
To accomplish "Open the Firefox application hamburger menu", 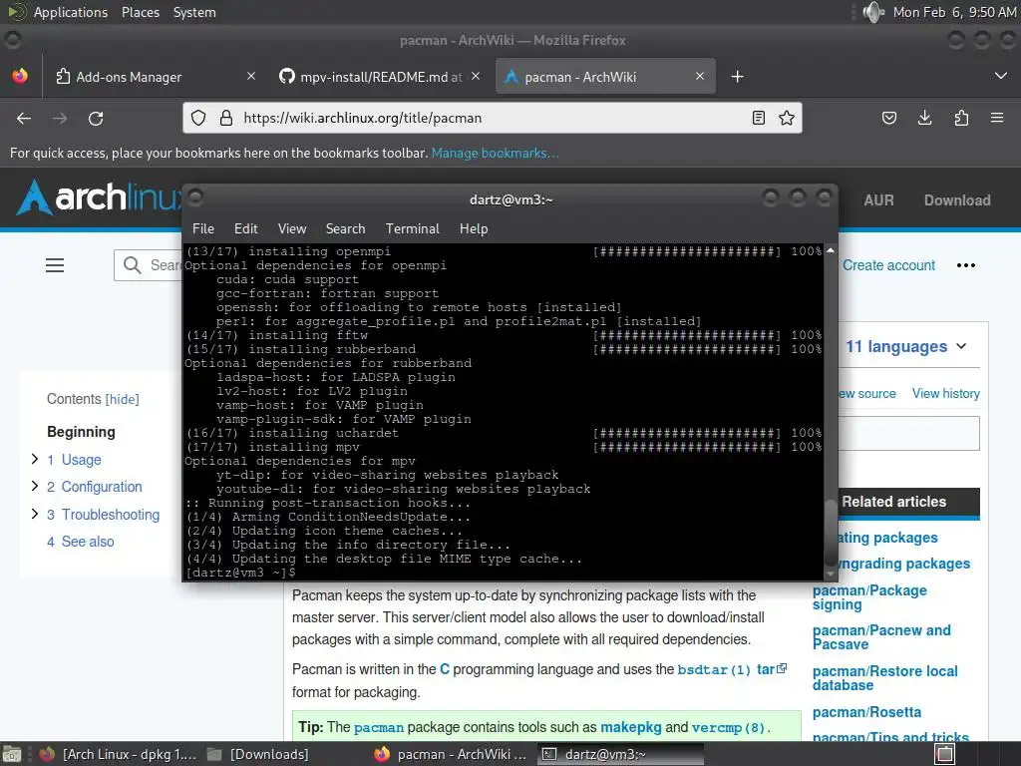I will [x=997, y=118].
